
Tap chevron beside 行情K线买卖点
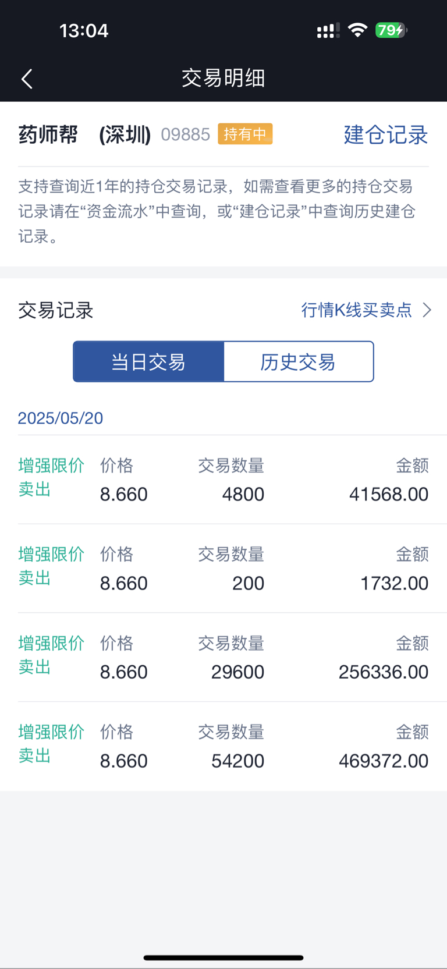[427, 310]
